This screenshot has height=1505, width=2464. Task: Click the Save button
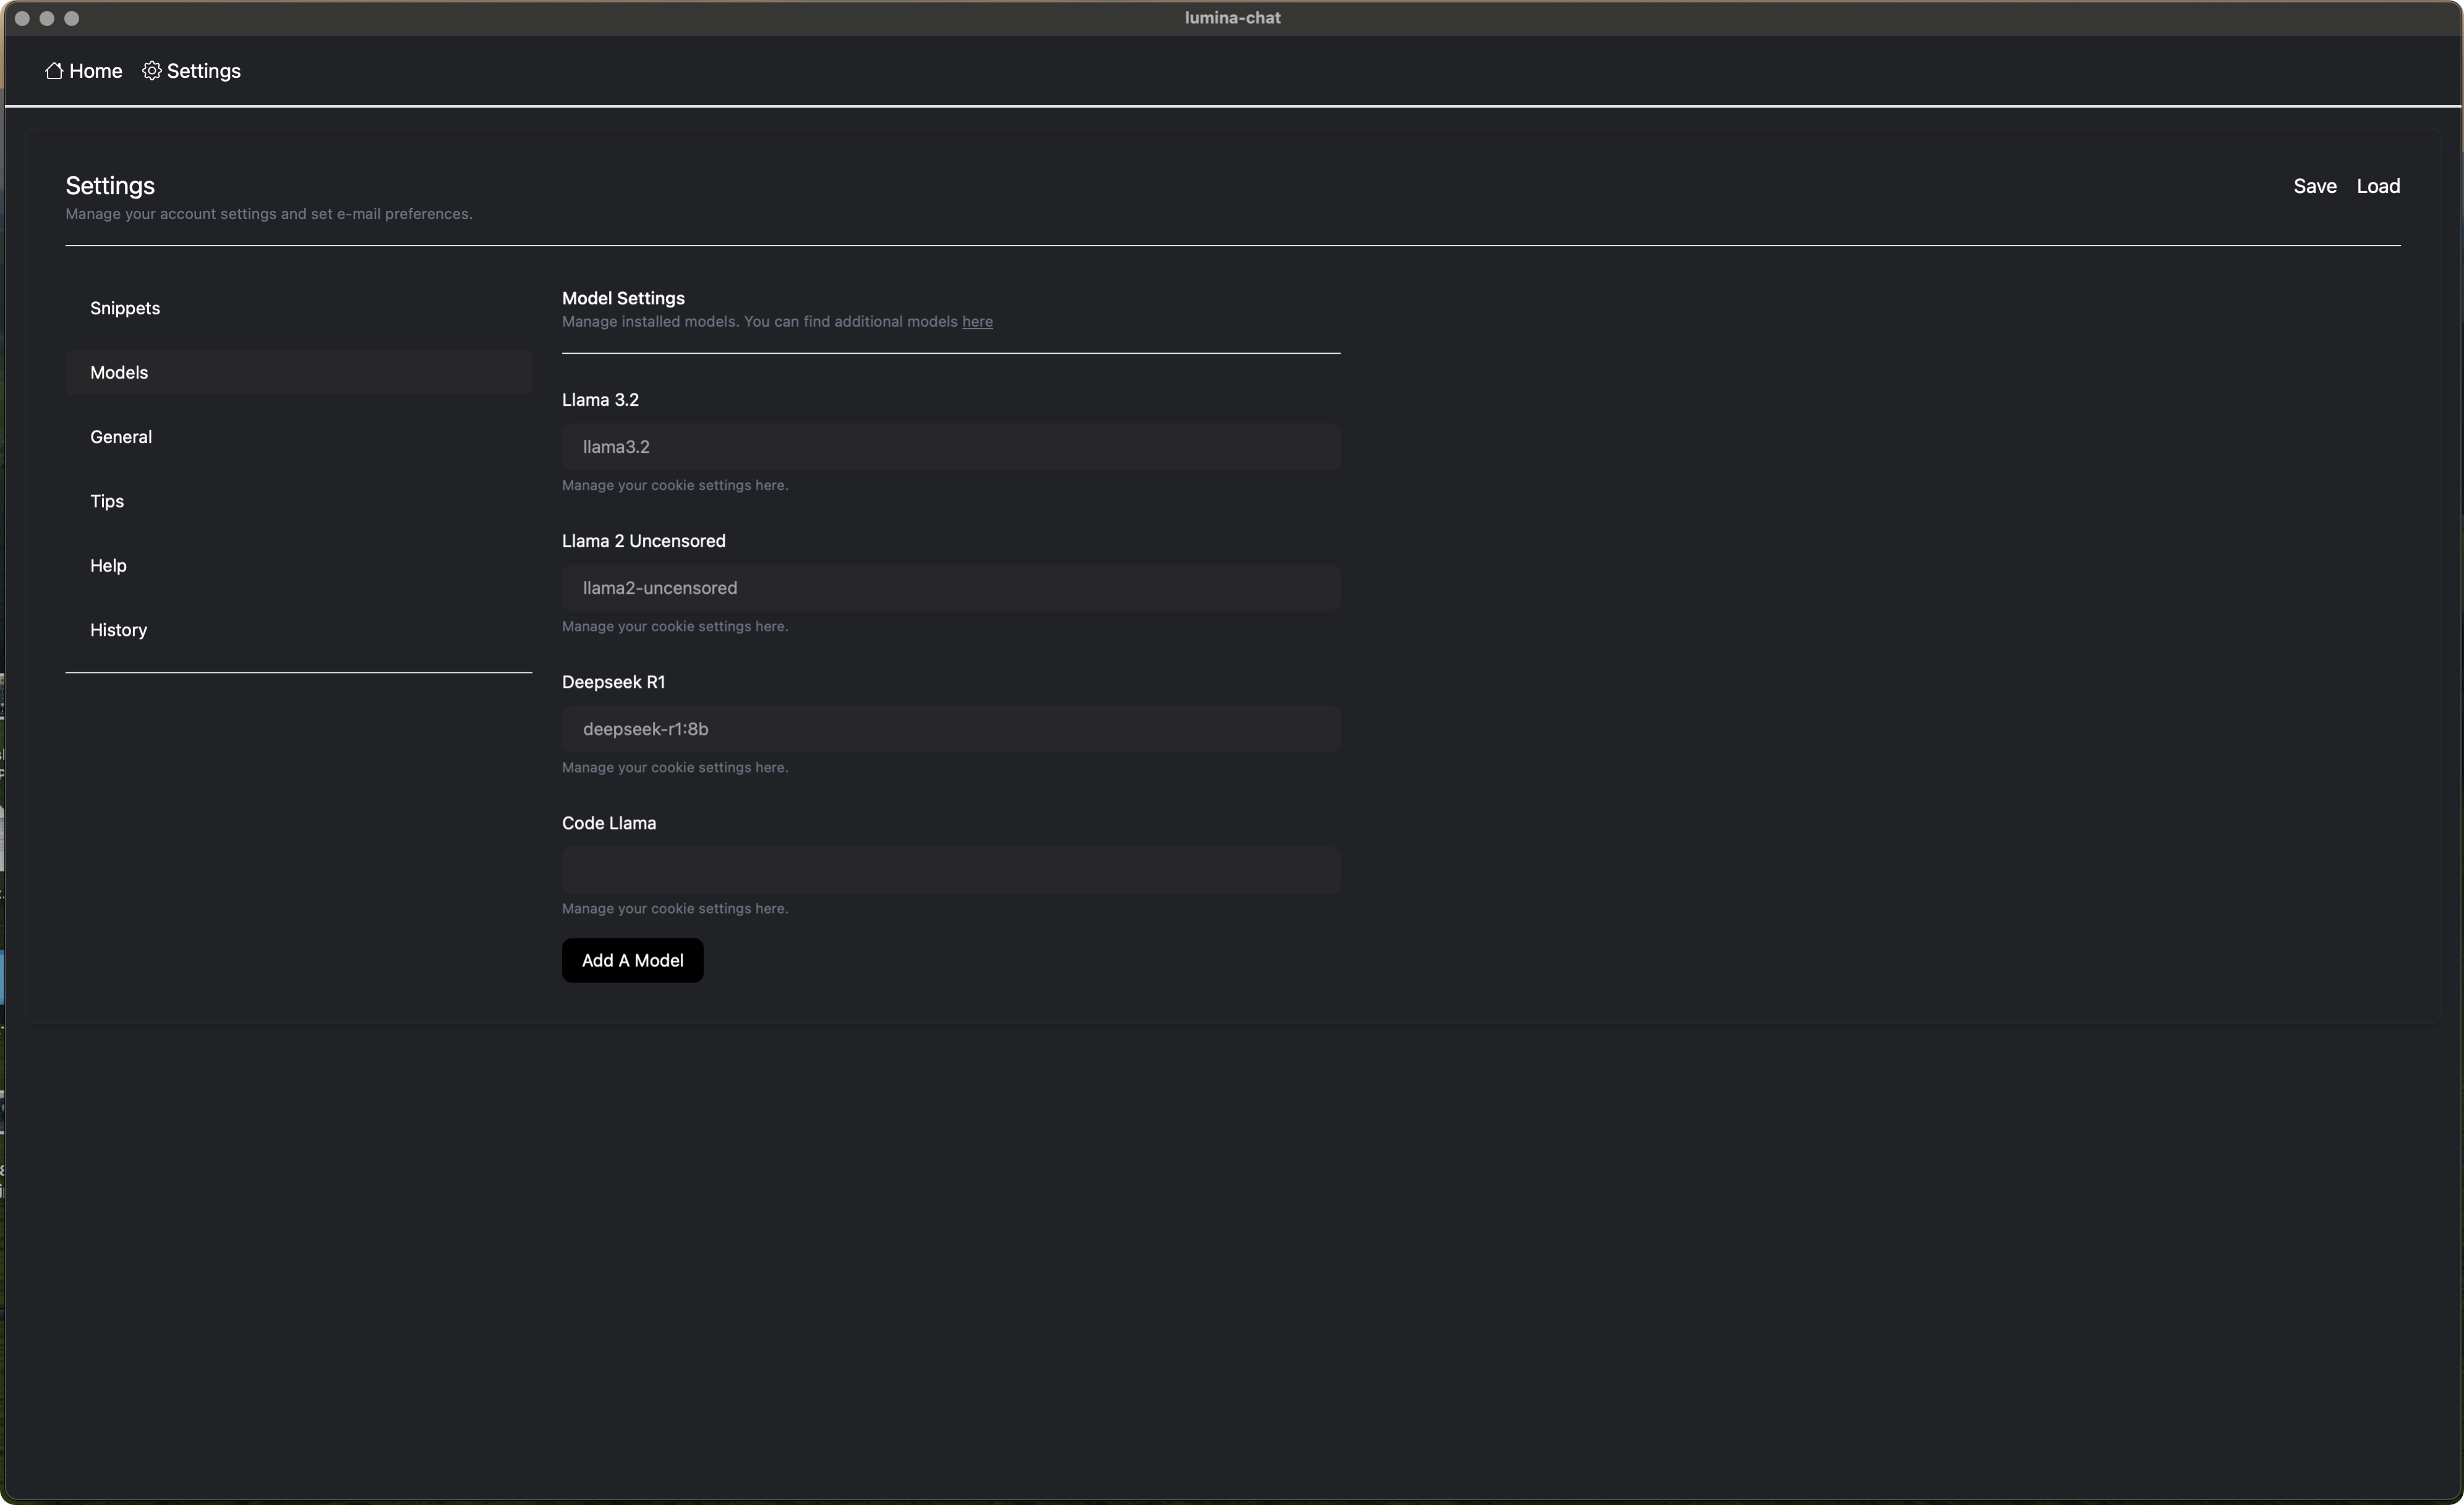pyautogui.click(x=2314, y=186)
